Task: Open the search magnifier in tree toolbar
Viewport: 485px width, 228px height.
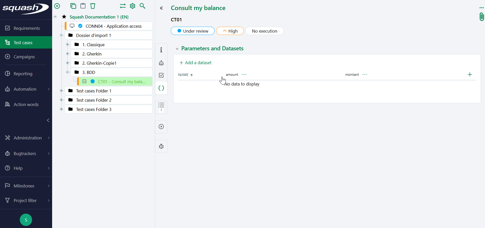Action: 142,6
